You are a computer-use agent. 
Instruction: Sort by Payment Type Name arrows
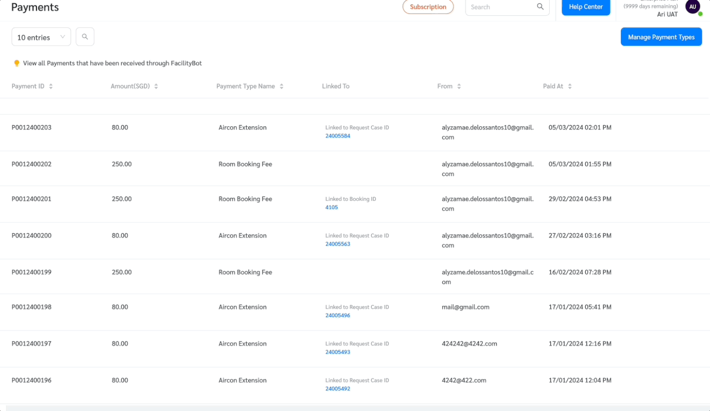click(282, 86)
